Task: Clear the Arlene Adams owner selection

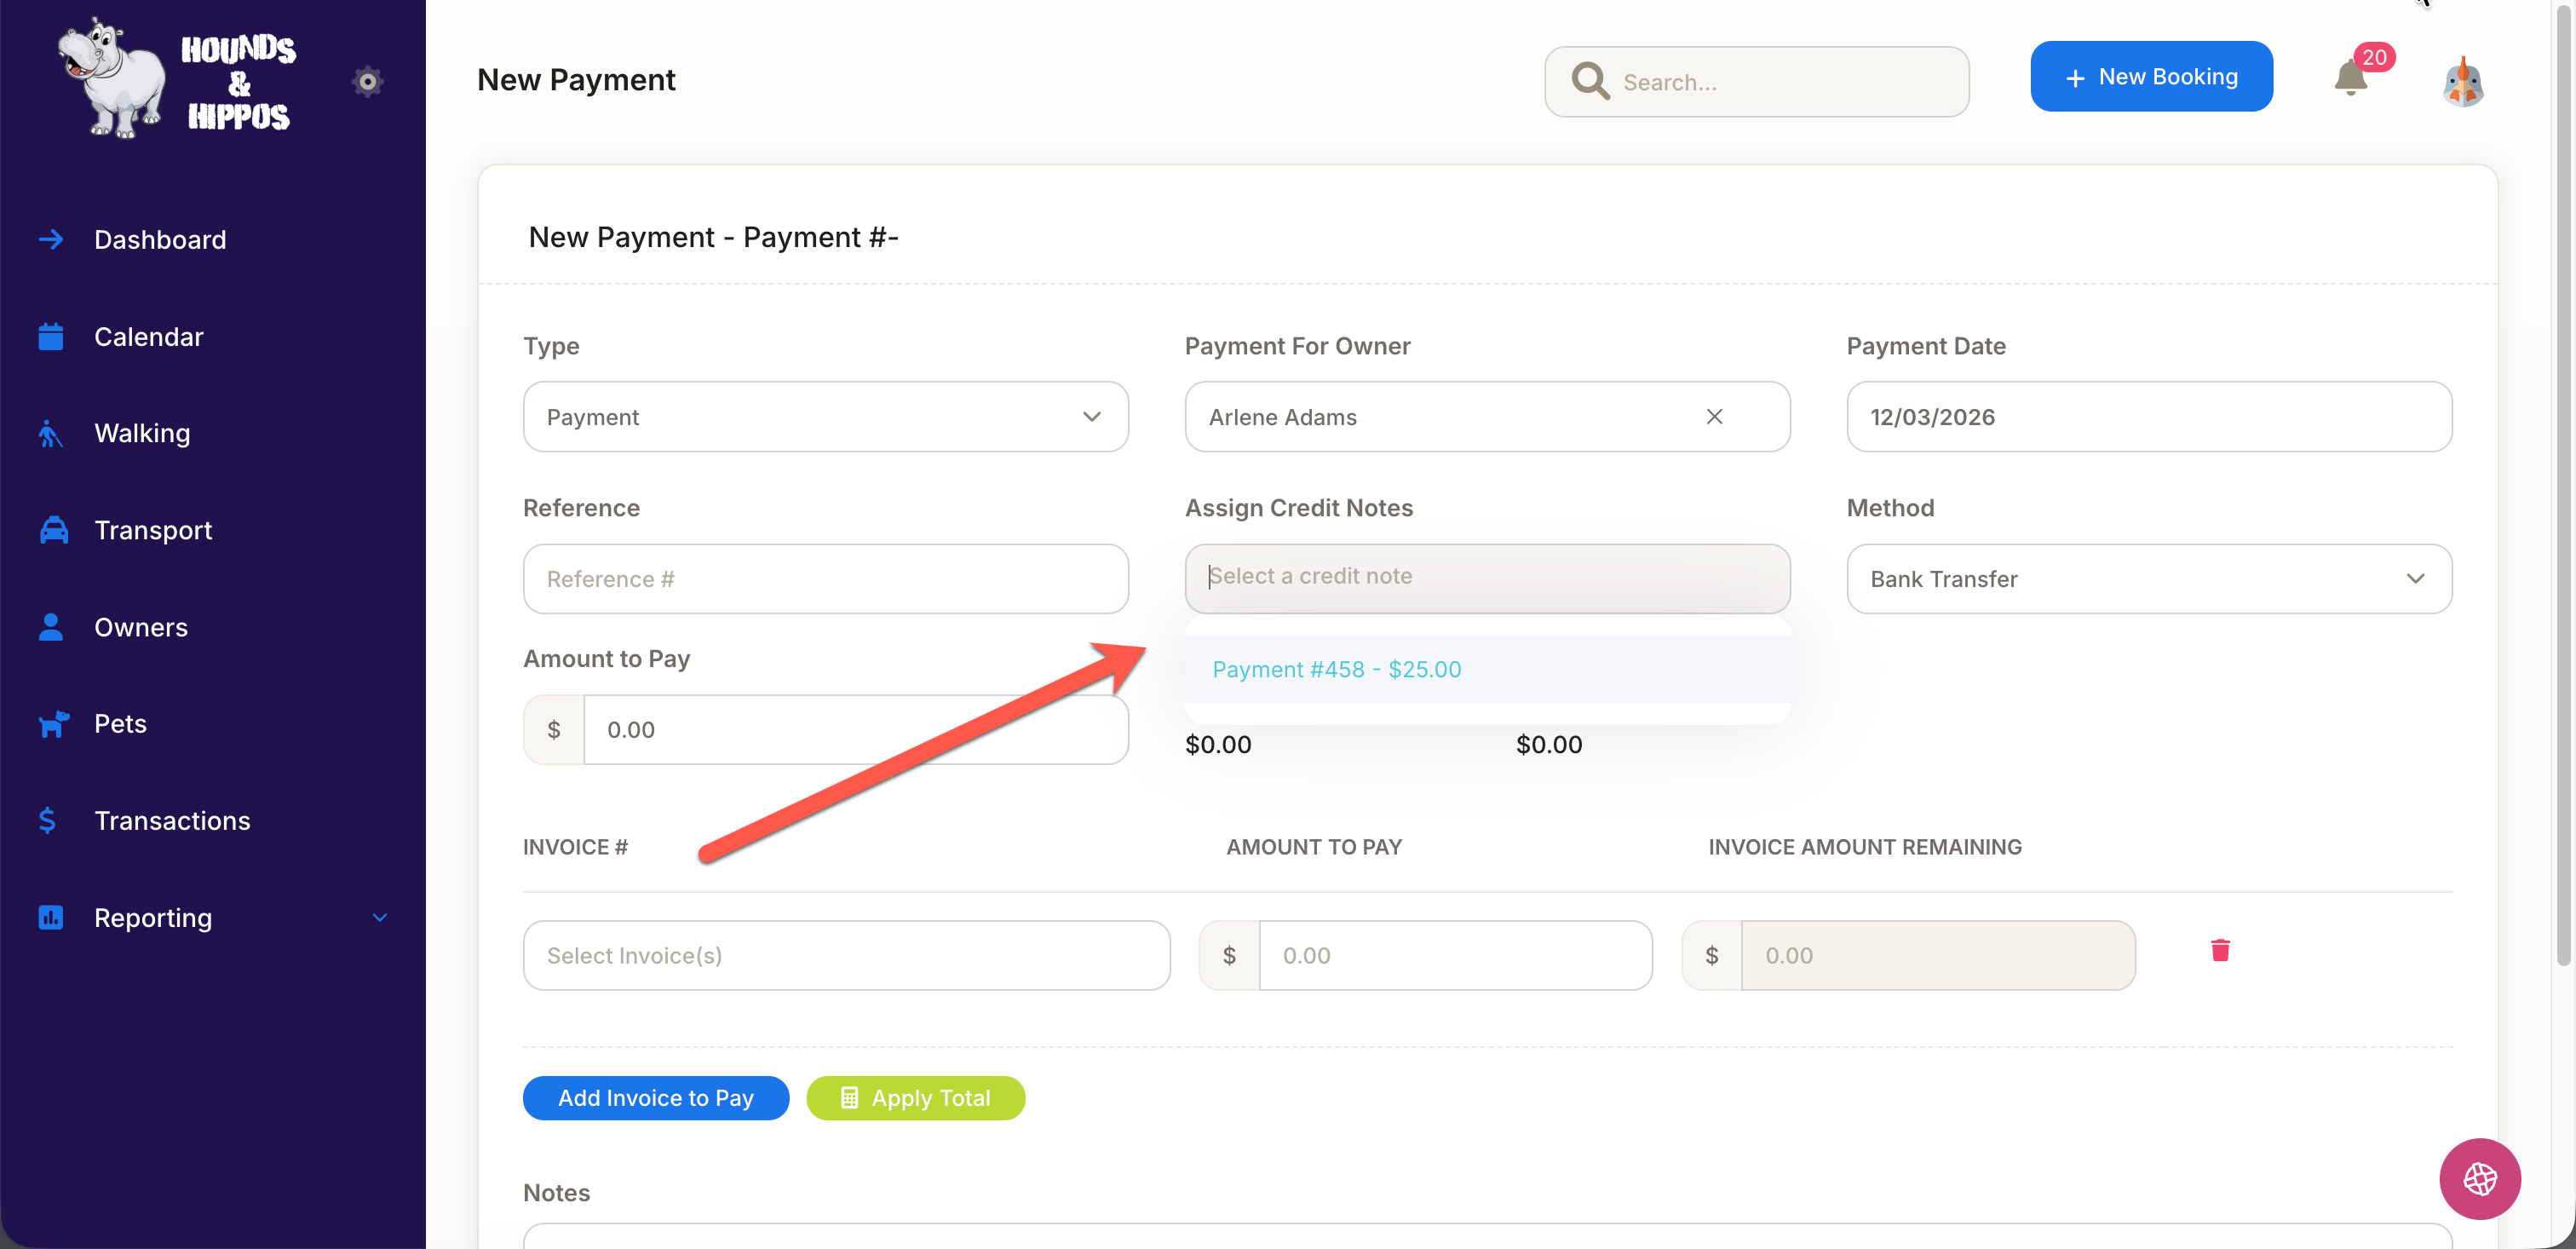Action: [x=1714, y=417]
